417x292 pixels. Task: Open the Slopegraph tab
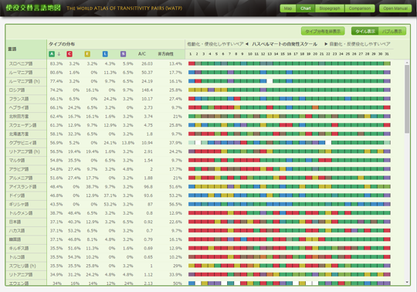pos(330,8)
